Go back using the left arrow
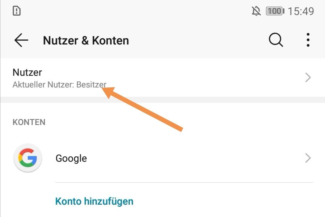The width and height of the screenshot is (325, 217). pyautogui.click(x=21, y=40)
